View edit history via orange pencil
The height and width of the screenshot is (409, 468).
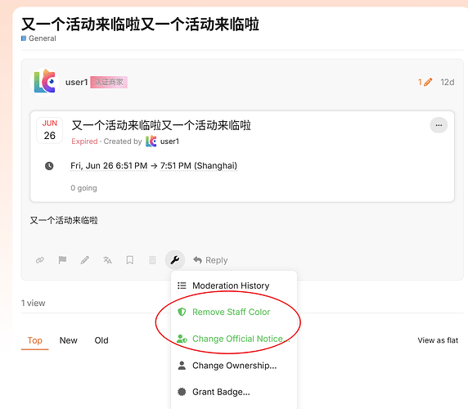coord(425,82)
